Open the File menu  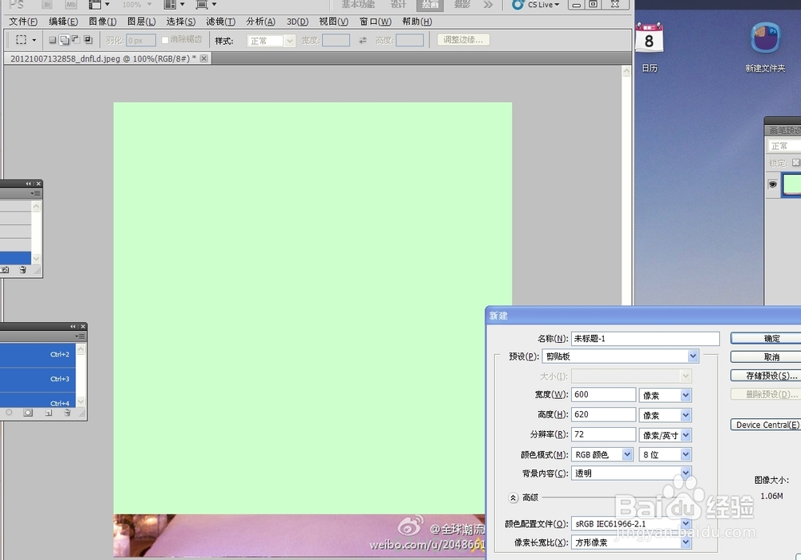point(23,22)
